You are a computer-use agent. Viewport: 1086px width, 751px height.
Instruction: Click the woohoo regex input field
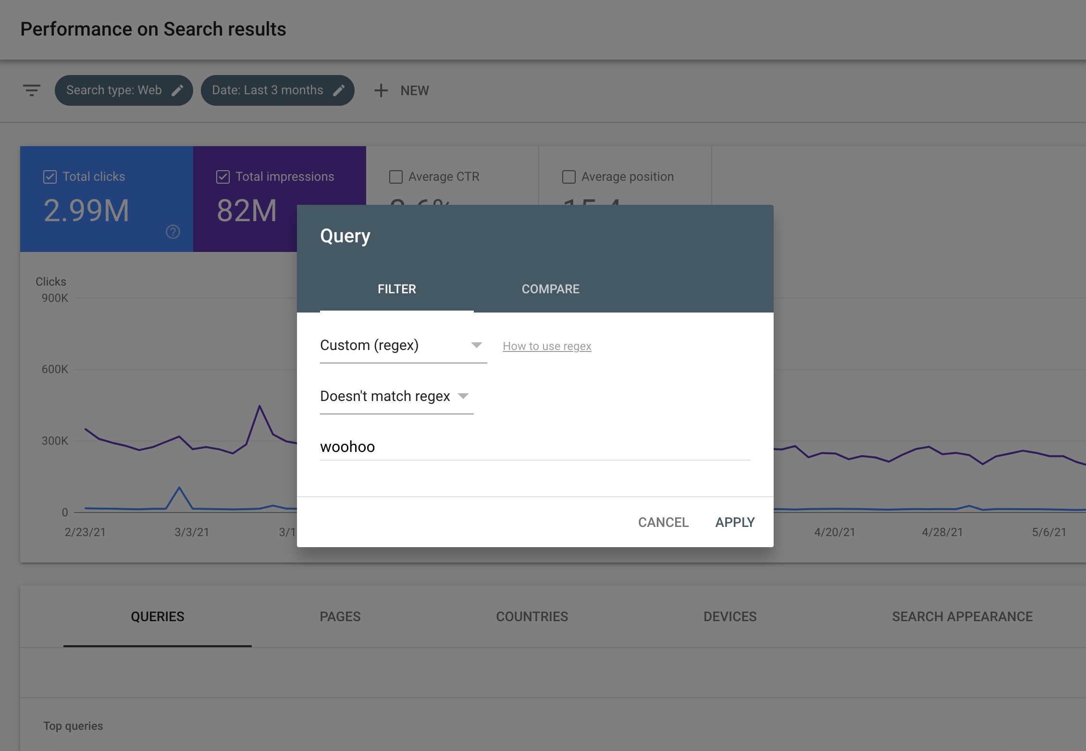(535, 447)
